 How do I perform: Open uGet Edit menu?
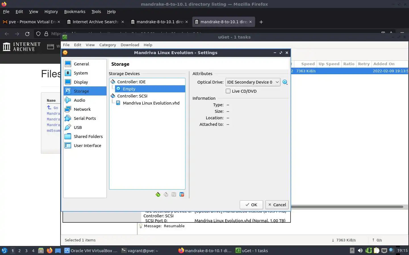point(78,45)
